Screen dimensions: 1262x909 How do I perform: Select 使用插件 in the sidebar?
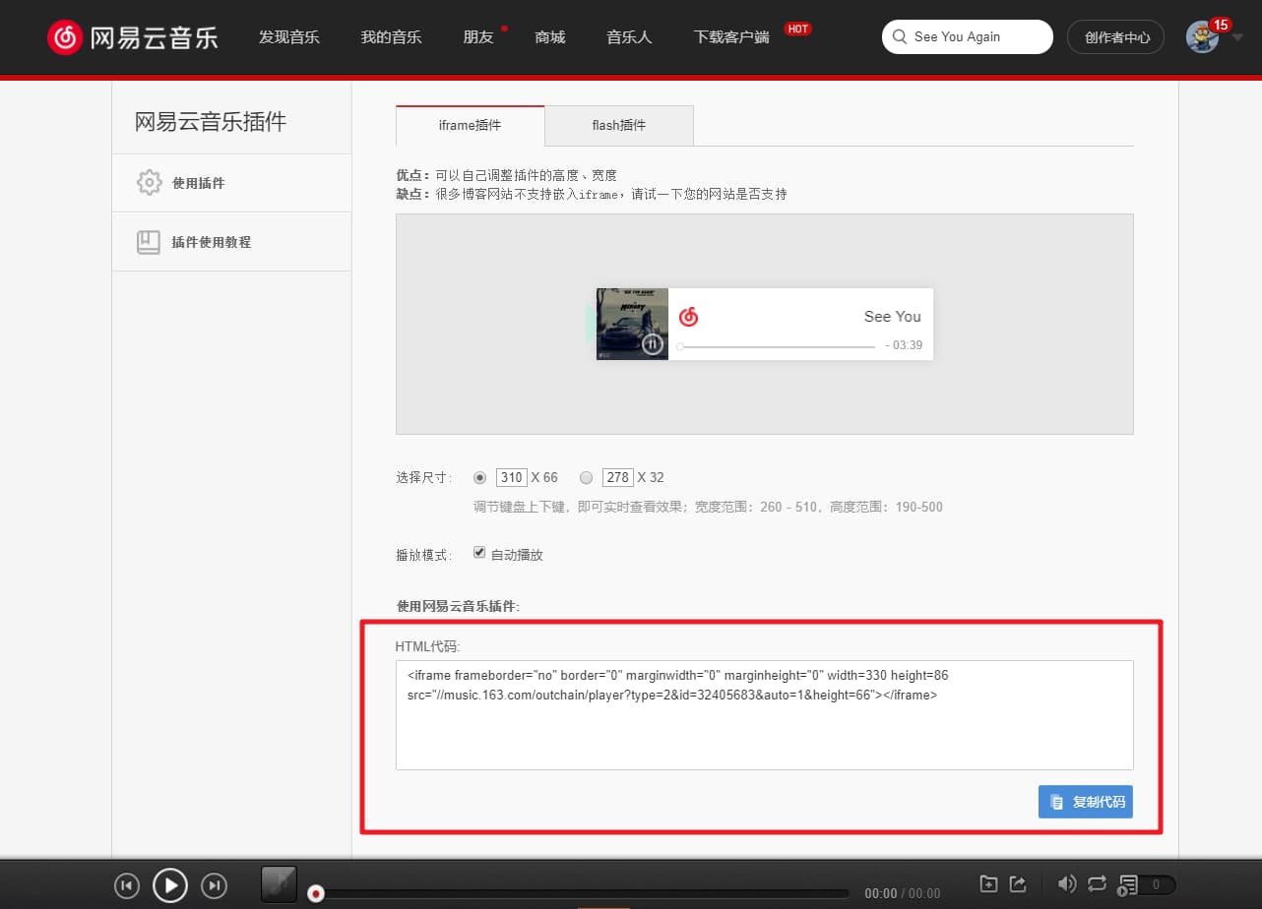231,183
